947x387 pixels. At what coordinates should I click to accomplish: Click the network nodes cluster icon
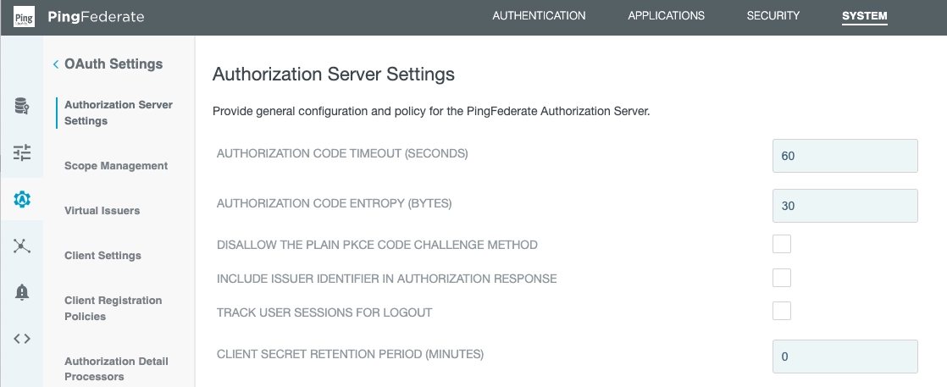click(22, 246)
